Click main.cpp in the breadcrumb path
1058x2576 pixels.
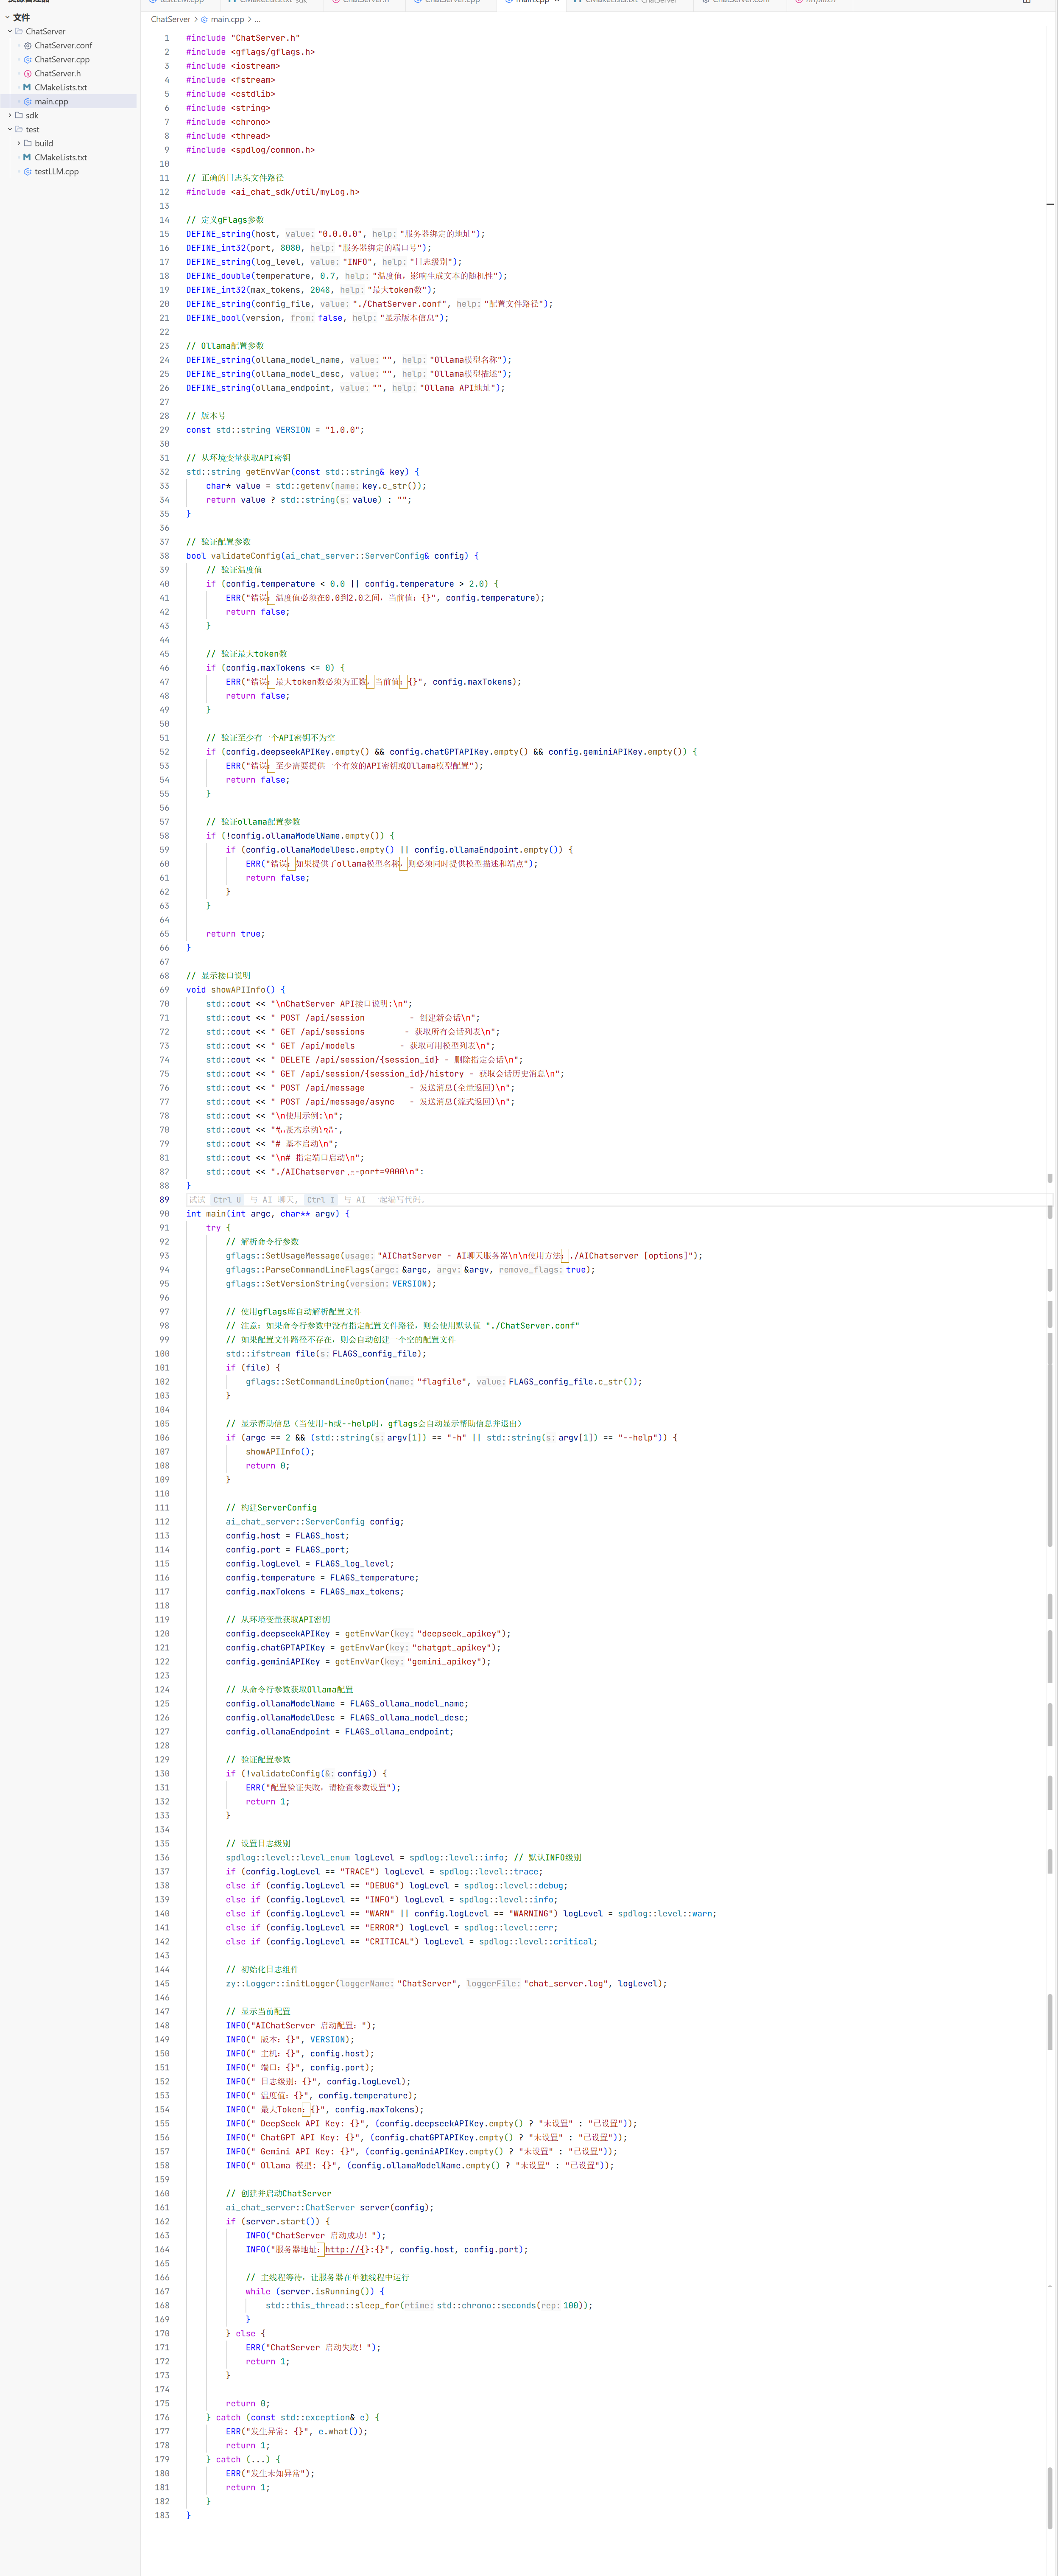tap(227, 19)
